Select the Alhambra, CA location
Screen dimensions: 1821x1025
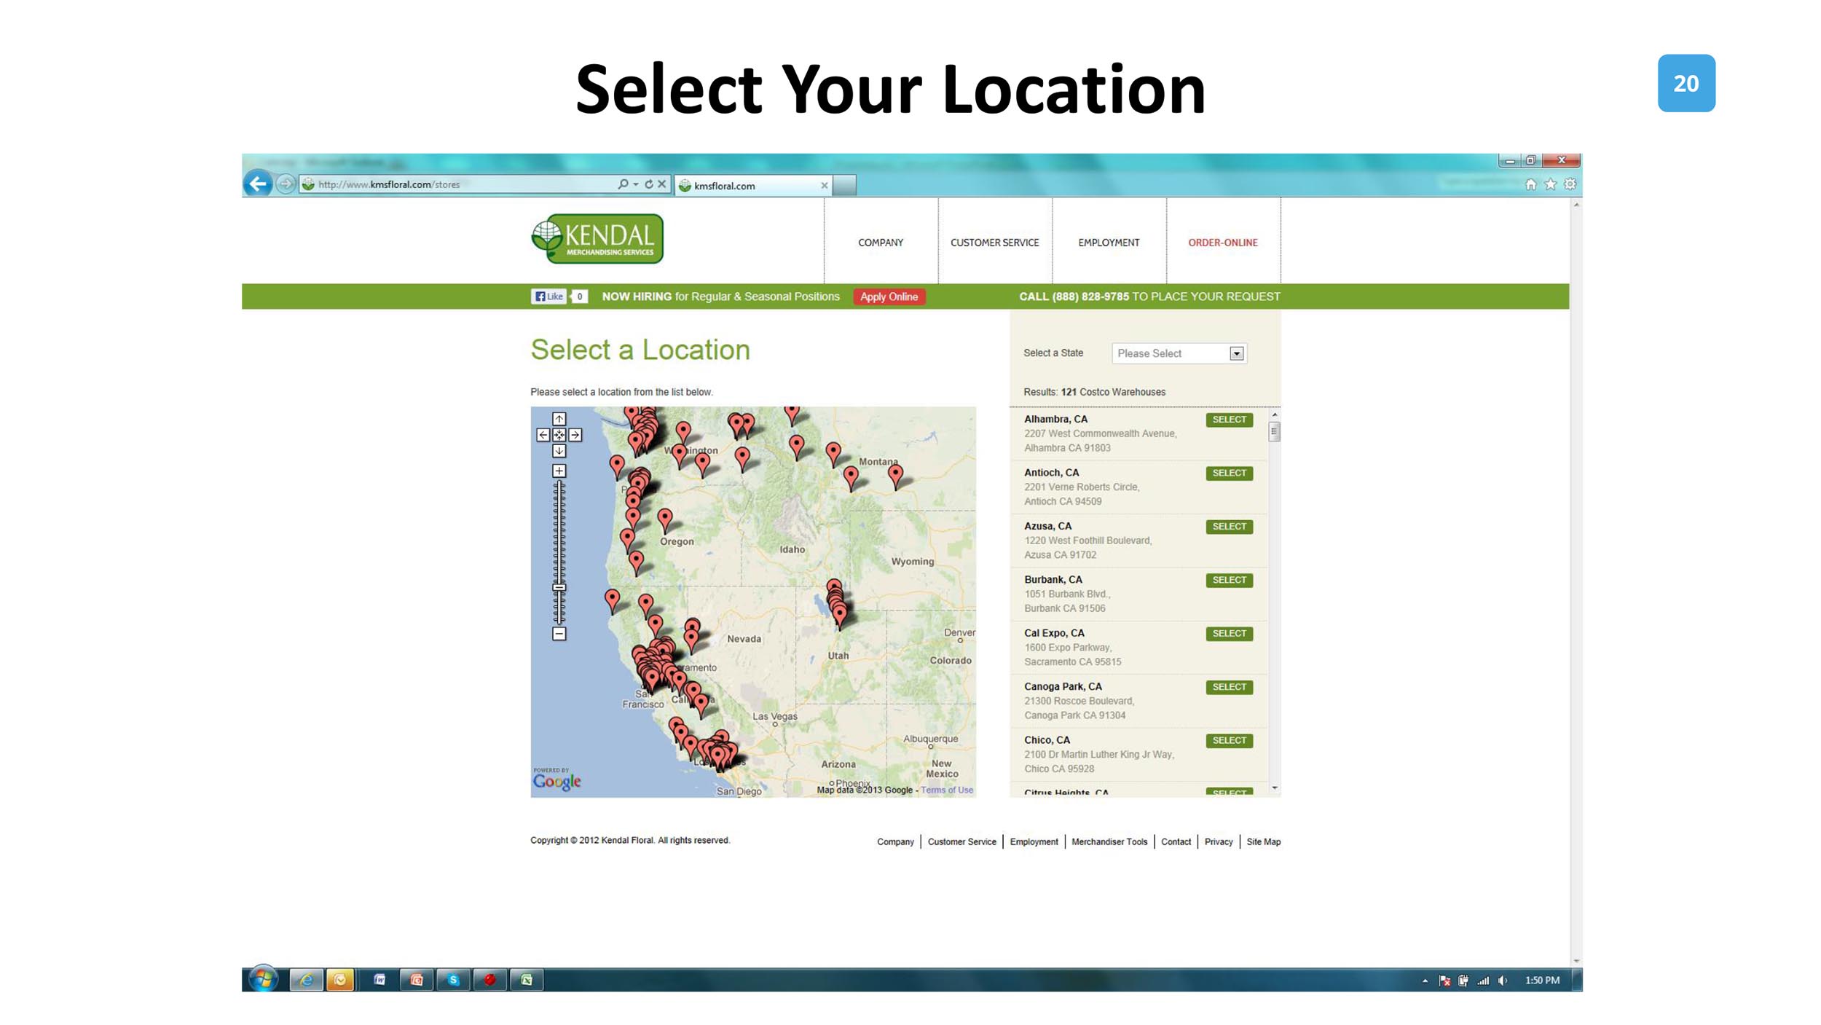[1228, 420]
